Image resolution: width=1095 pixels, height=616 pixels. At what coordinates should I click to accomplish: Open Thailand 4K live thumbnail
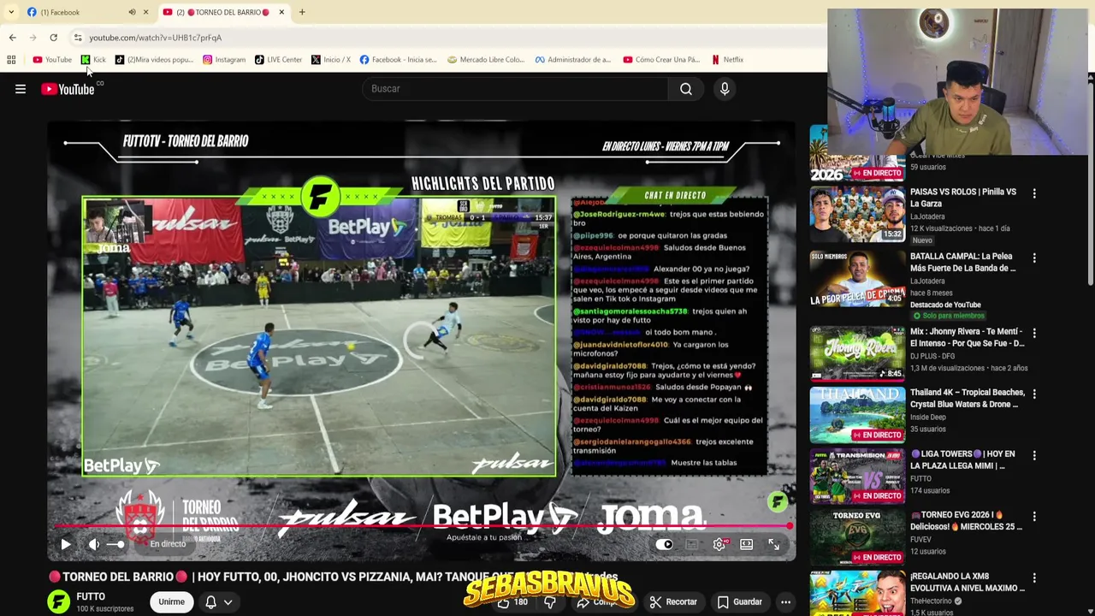tap(857, 415)
